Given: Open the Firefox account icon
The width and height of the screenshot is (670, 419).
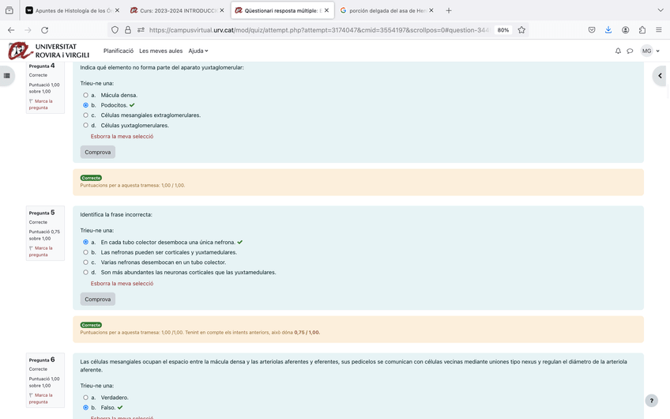Looking at the screenshot, I should [x=625, y=30].
